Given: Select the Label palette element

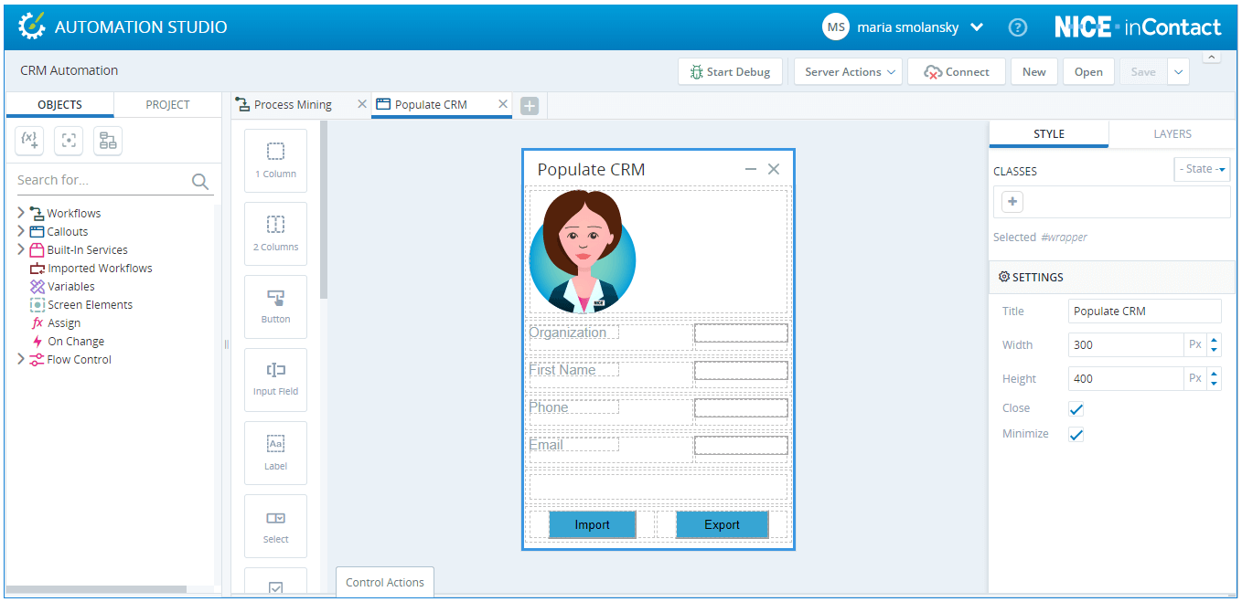Looking at the screenshot, I should tap(275, 452).
